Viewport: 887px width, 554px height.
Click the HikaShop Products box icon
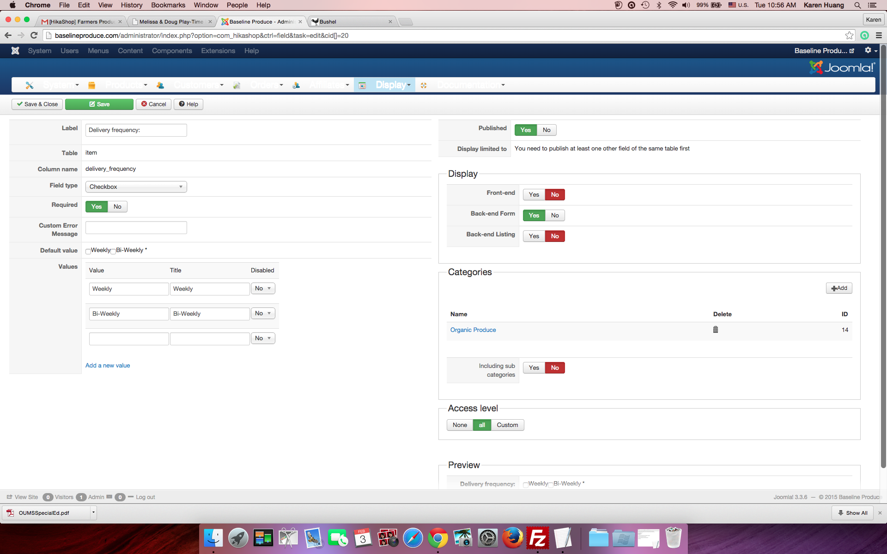(91, 85)
